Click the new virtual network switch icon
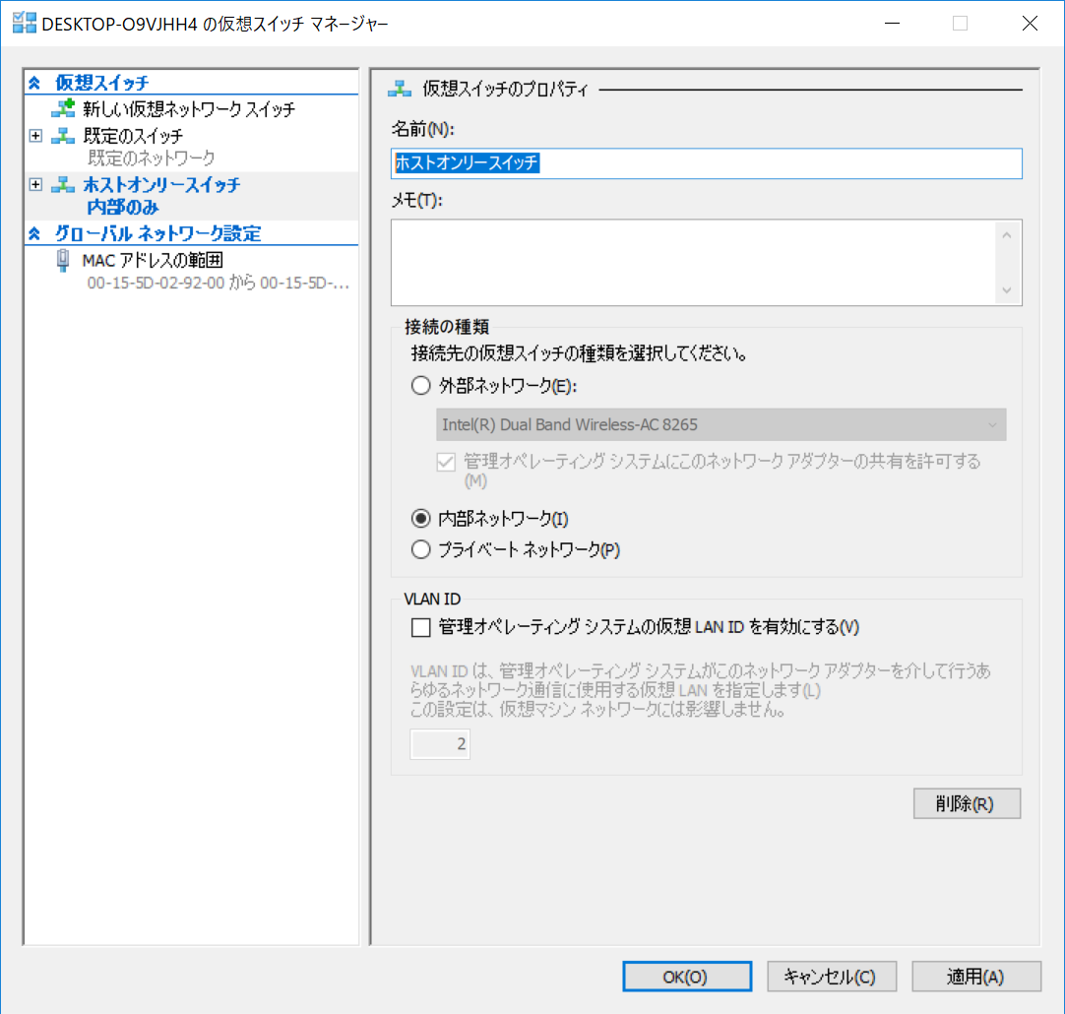 63,108
